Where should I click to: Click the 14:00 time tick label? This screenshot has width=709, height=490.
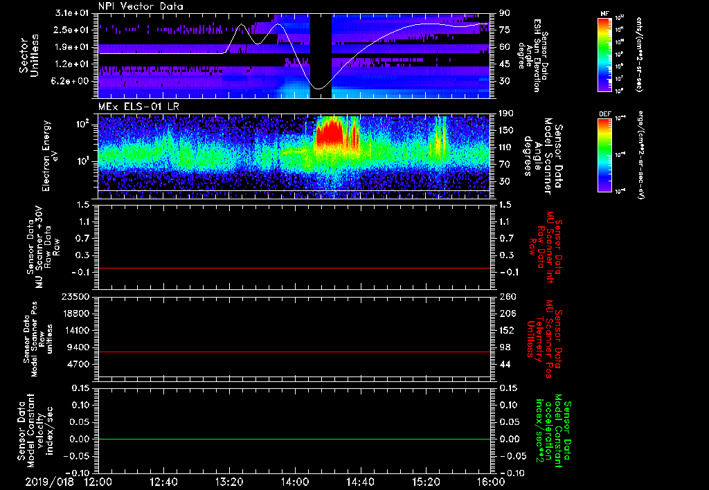[295, 482]
